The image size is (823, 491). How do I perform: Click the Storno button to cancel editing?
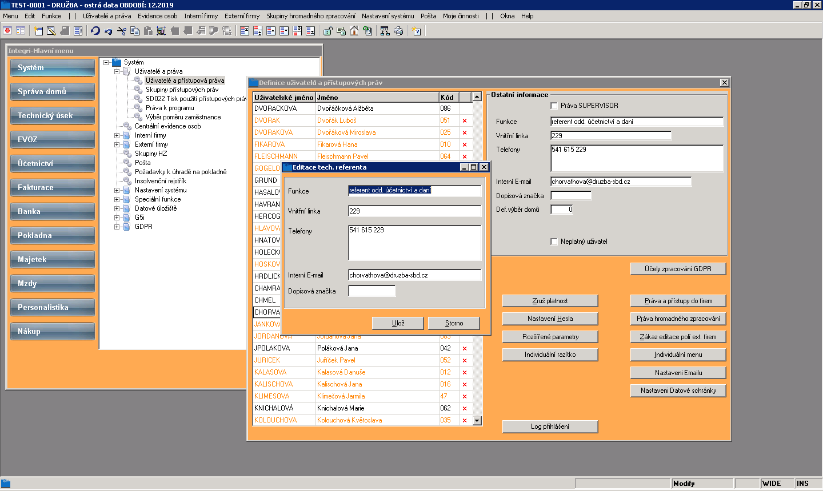(x=454, y=323)
